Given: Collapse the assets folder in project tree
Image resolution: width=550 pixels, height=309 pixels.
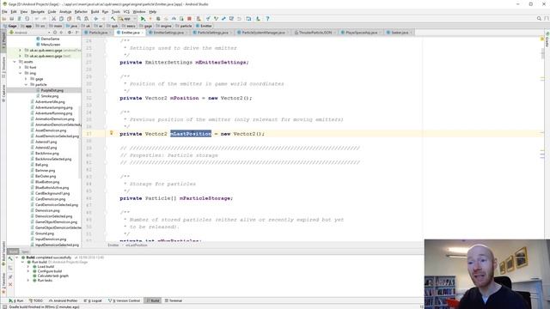Looking at the screenshot, I should pos(15,62).
